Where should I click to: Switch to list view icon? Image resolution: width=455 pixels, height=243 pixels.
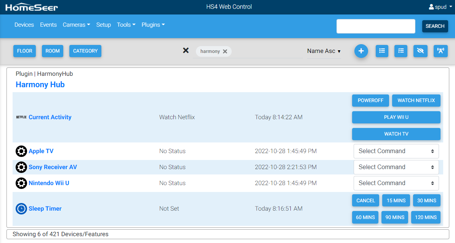tap(382, 51)
